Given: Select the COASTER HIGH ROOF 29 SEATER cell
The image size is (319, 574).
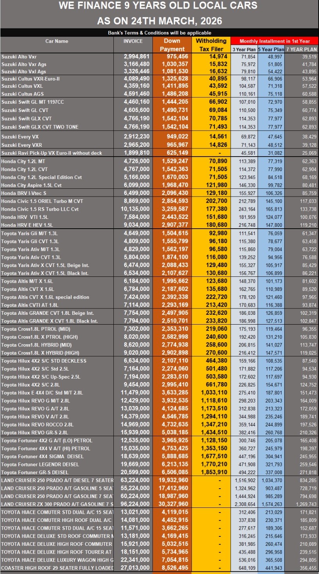Looking at the screenshot, I should tap(57, 568).
